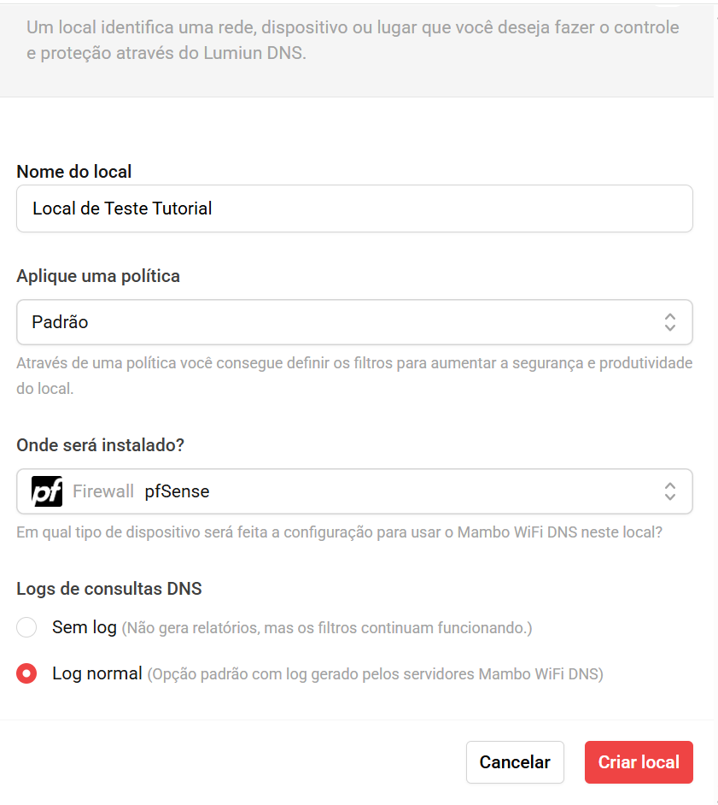
Task: Click the "Nome do local" field label
Action: pos(74,172)
